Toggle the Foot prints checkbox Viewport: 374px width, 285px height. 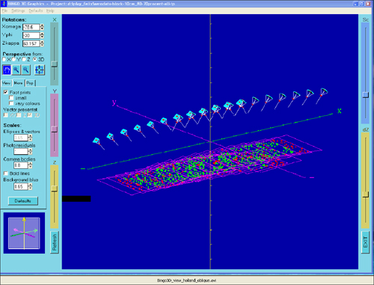pyautogui.click(x=6, y=92)
